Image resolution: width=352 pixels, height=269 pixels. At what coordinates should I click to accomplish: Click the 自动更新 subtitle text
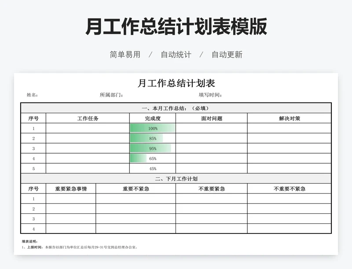227,55
